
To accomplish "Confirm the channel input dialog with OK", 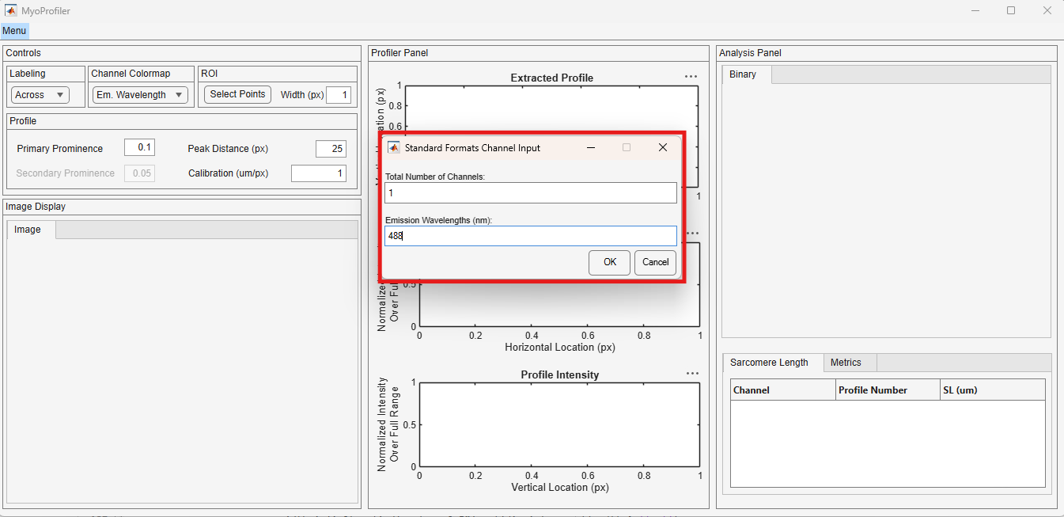I will coord(610,262).
